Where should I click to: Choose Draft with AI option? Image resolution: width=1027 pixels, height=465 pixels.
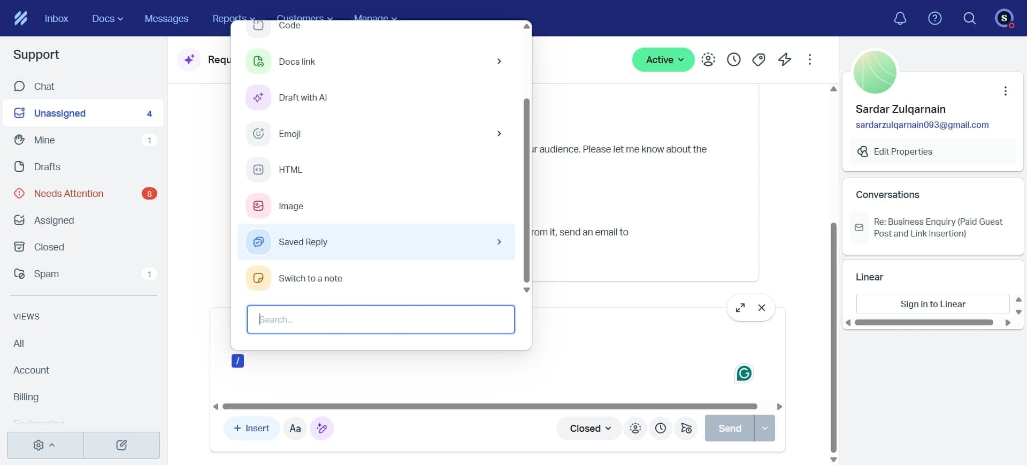(x=376, y=97)
